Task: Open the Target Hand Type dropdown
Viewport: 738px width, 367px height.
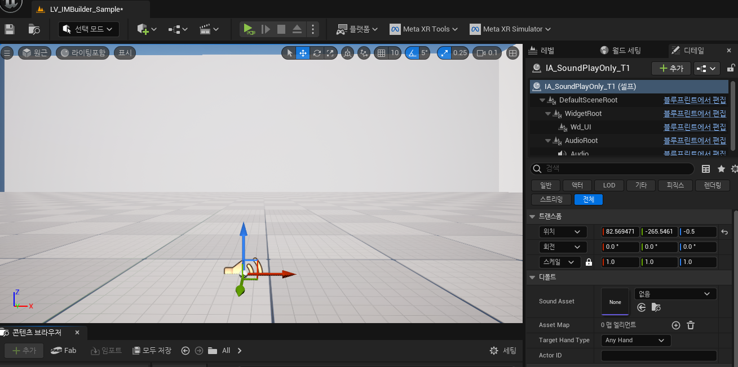Action: pos(635,341)
